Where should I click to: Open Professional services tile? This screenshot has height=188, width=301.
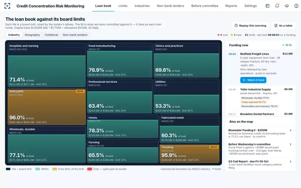(x=120, y=96)
